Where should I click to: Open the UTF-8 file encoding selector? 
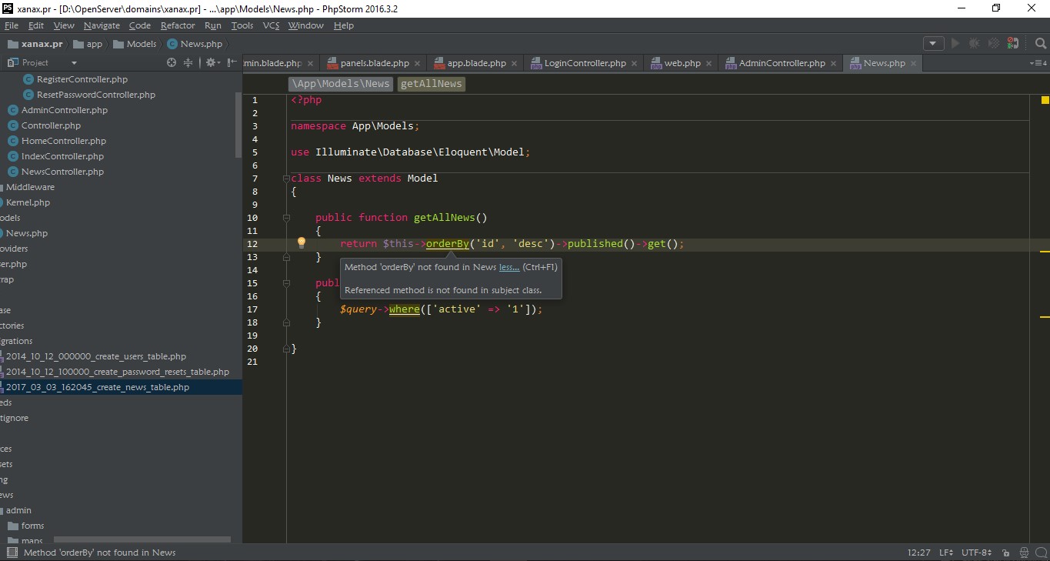tap(976, 553)
